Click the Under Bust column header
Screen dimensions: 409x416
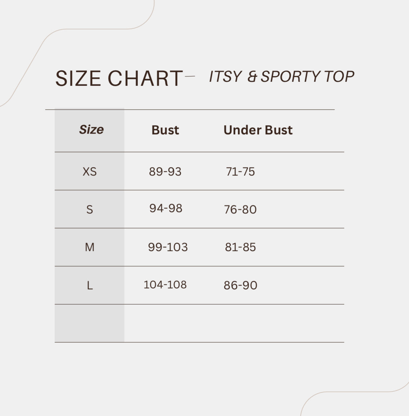(258, 130)
